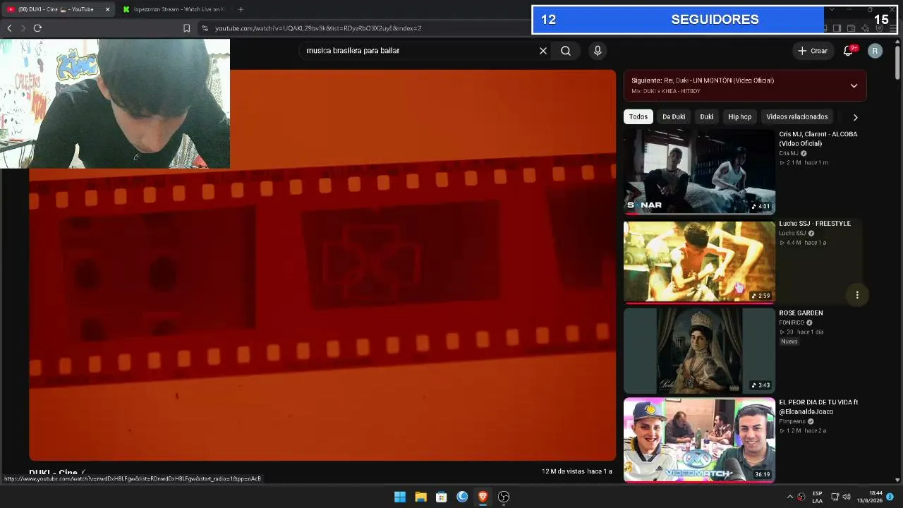Open the blue crescent app on taskbar
The height and width of the screenshot is (508, 903).
pyautogui.click(x=462, y=497)
